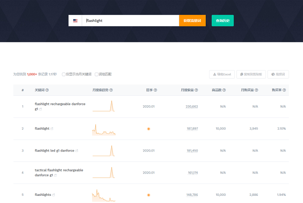
Task: Click purchase rate value 2.10%
Action: coord(281,128)
